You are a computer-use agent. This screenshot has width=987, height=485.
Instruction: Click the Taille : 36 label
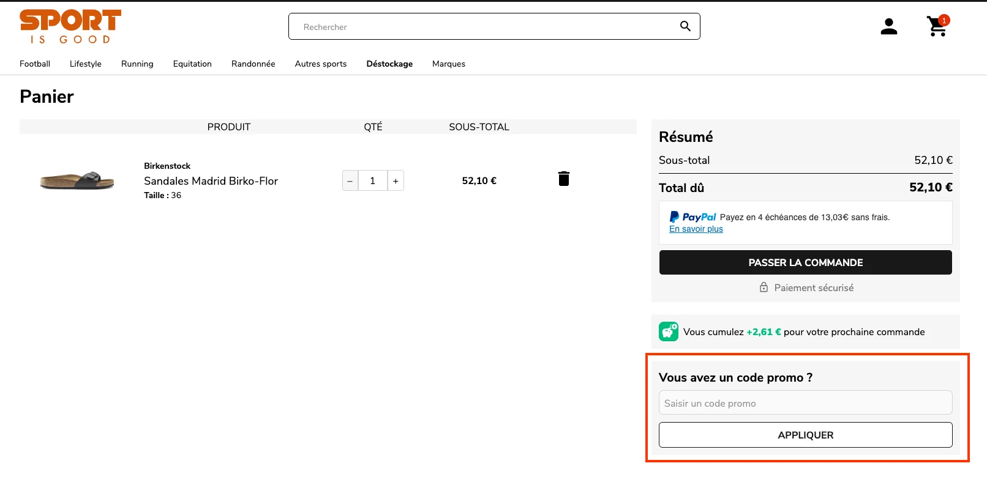click(x=163, y=195)
